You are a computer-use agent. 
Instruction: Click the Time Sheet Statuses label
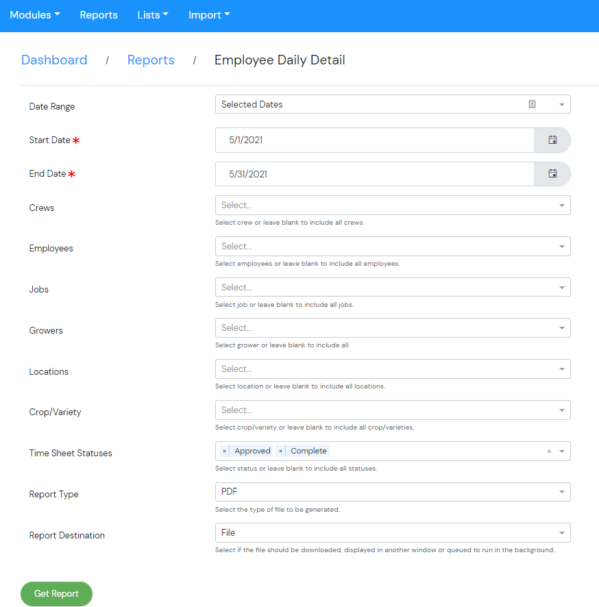click(71, 453)
